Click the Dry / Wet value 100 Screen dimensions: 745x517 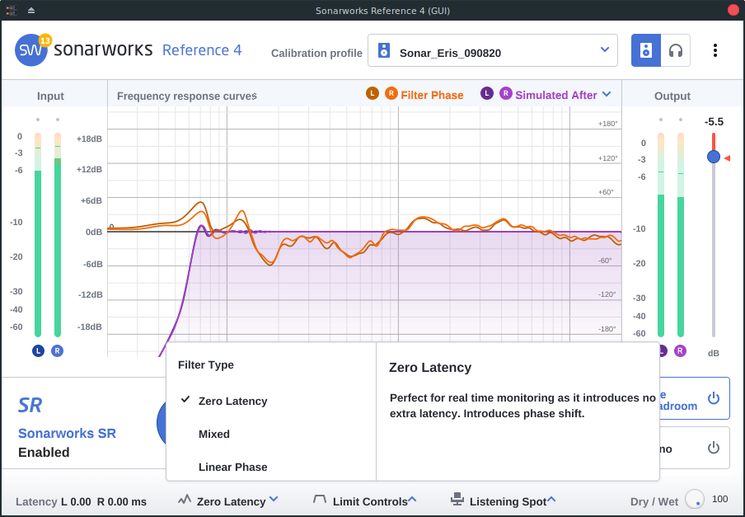(x=719, y=499)
